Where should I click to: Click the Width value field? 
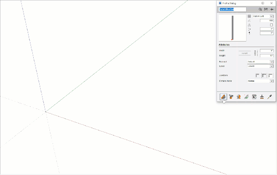click(x=267, y=51)
